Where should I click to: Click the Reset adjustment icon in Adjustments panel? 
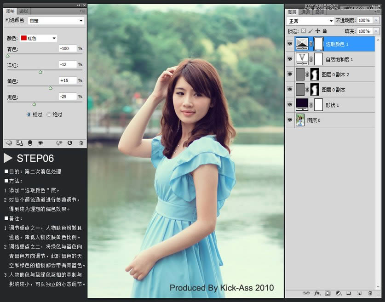pyautogui.click(x=69, y=143)
